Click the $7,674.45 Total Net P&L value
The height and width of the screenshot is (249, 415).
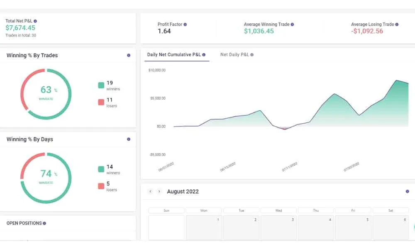pyautogui.click(x=20, y=28)
